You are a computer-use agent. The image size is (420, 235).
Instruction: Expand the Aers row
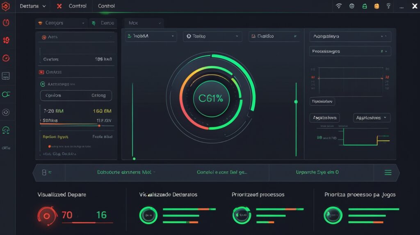pos(76,37)
